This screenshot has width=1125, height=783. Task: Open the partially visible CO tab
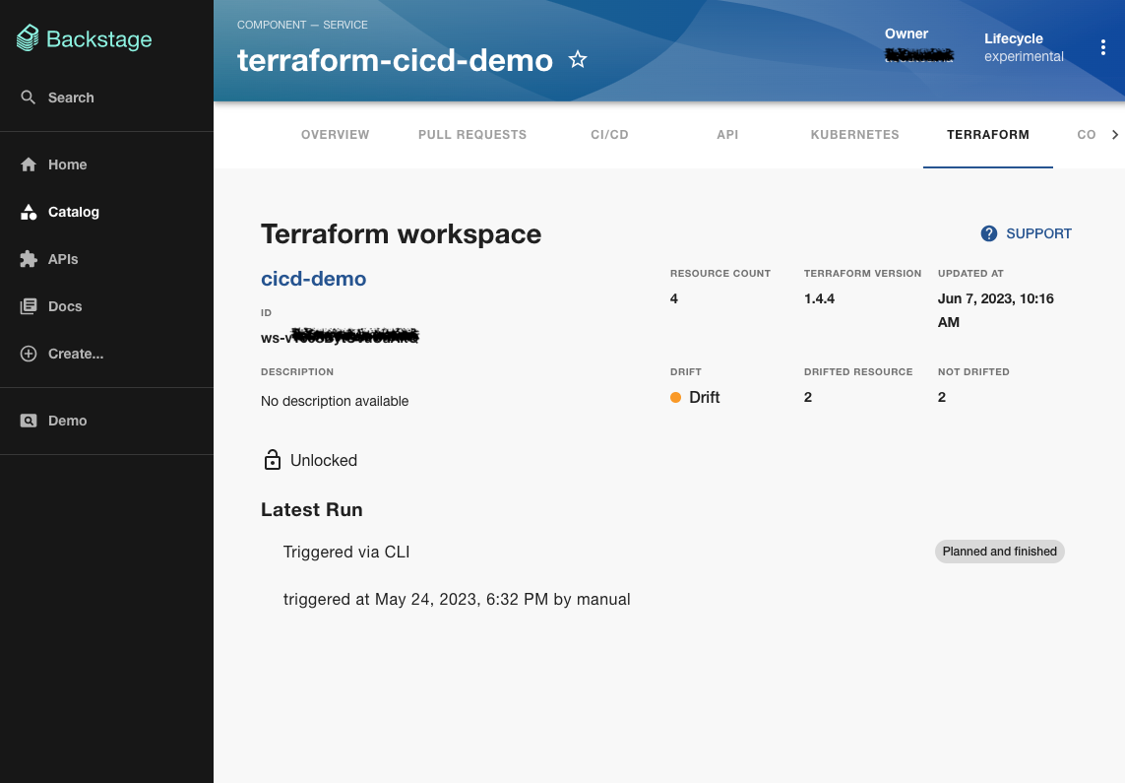click(1087, 135)
